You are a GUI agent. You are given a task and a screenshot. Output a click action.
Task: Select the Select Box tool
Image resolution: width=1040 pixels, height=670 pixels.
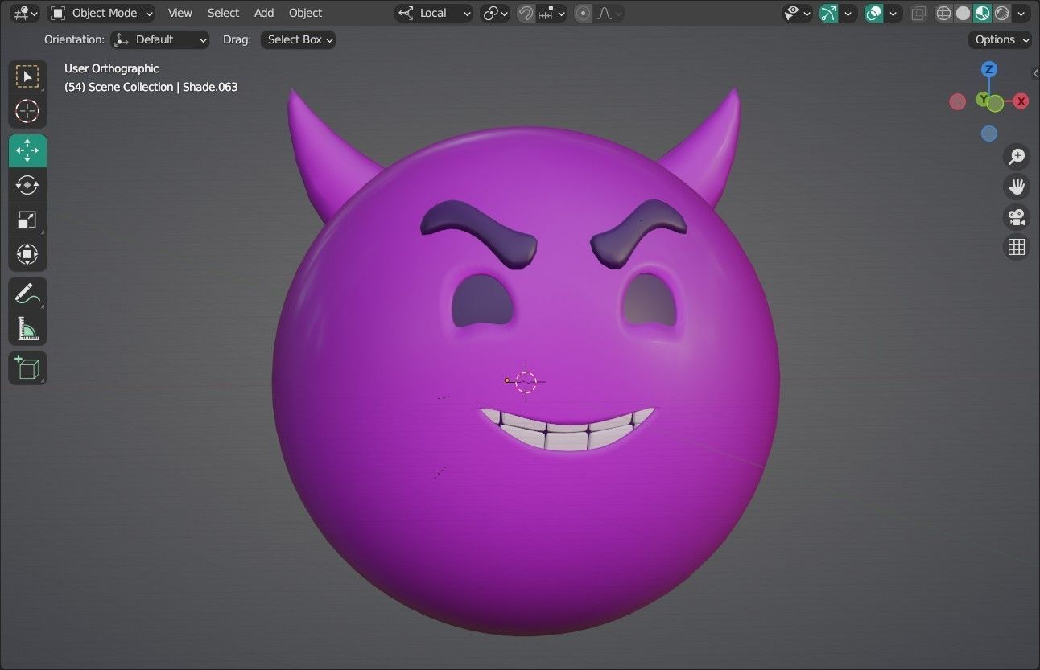pos(27,77)
